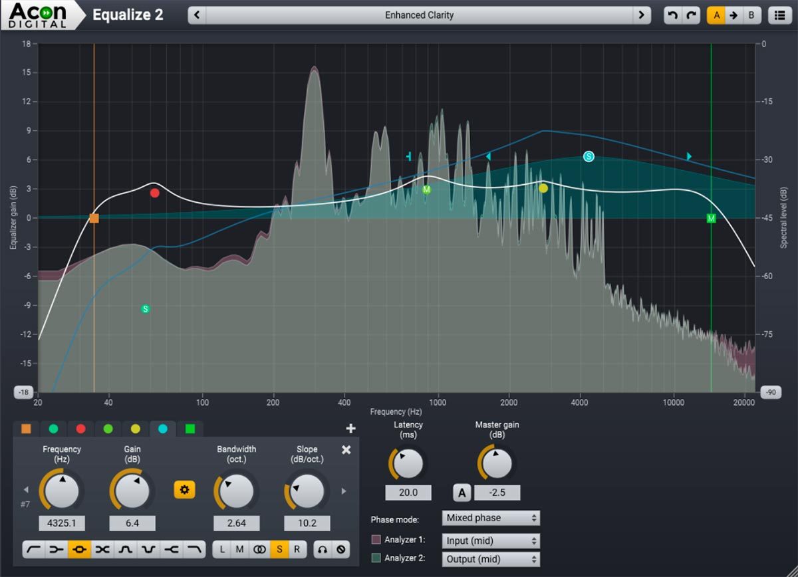Click the -90 spectral range box
Screen dimensions: 798x577
[x=772, y=392]
